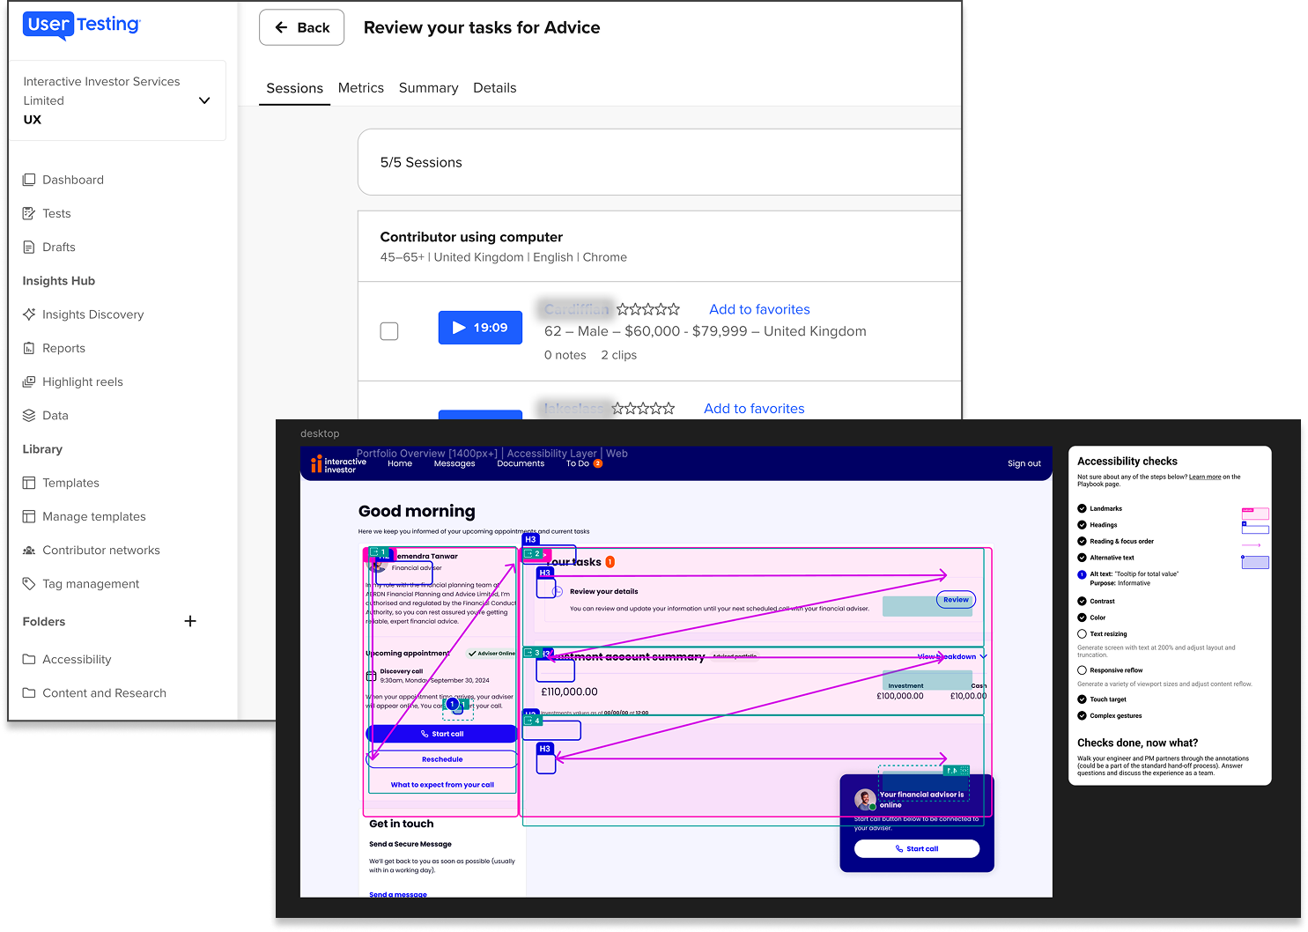
Task: Open To Do in investor nav bar
Action: [578, 463]
